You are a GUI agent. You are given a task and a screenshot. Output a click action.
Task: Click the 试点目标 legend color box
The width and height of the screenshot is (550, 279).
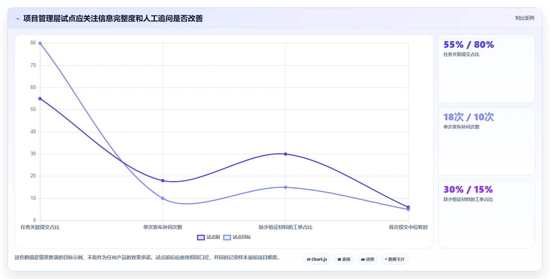pos(227,238)
